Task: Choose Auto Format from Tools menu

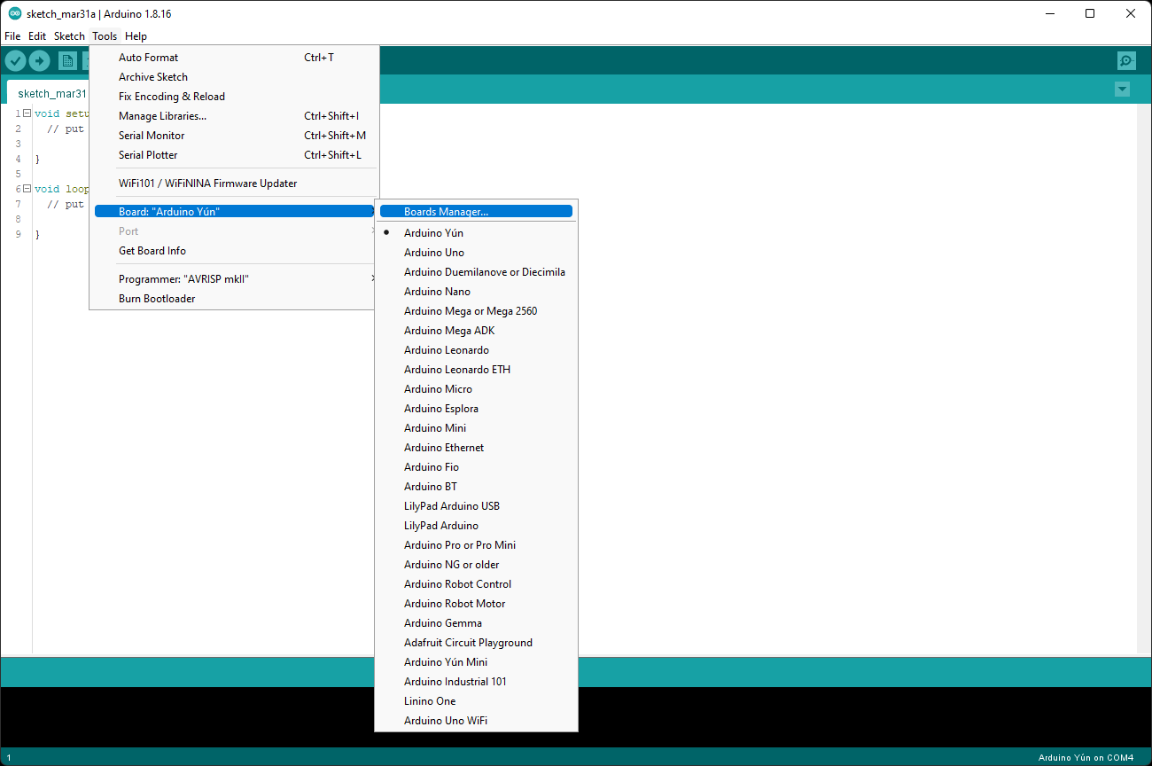Action: [x=234, y=58]
